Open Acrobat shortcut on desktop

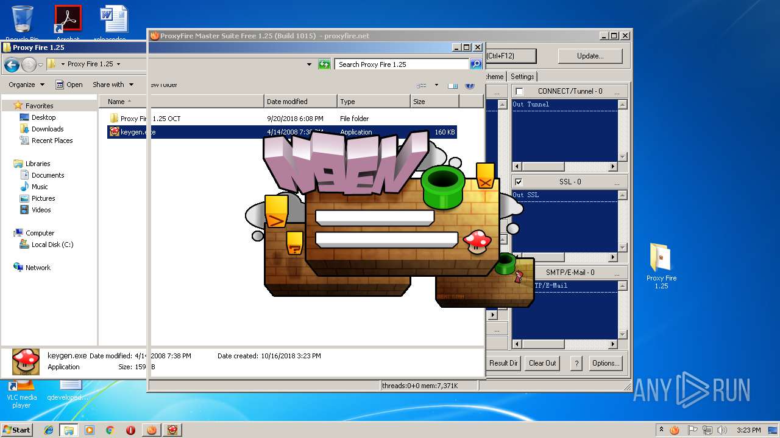68,23
